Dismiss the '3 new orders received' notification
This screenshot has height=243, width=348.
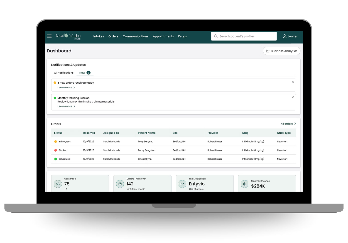click(293, 82)
